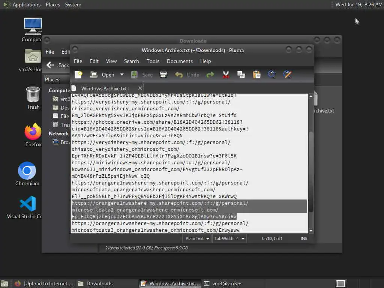This screenshot has width=384, height=288.
Task: Open the Plain Text syntax dropdown
Action: 197,238
